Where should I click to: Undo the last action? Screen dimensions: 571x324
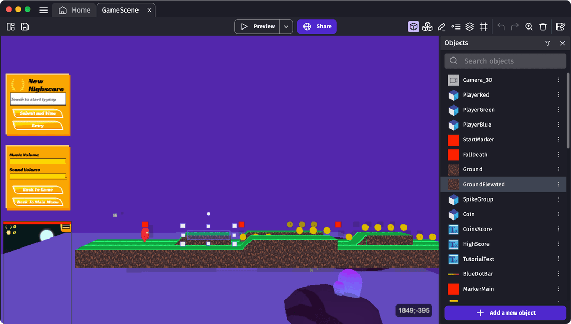pyautogui.click(x=500, y=26)
